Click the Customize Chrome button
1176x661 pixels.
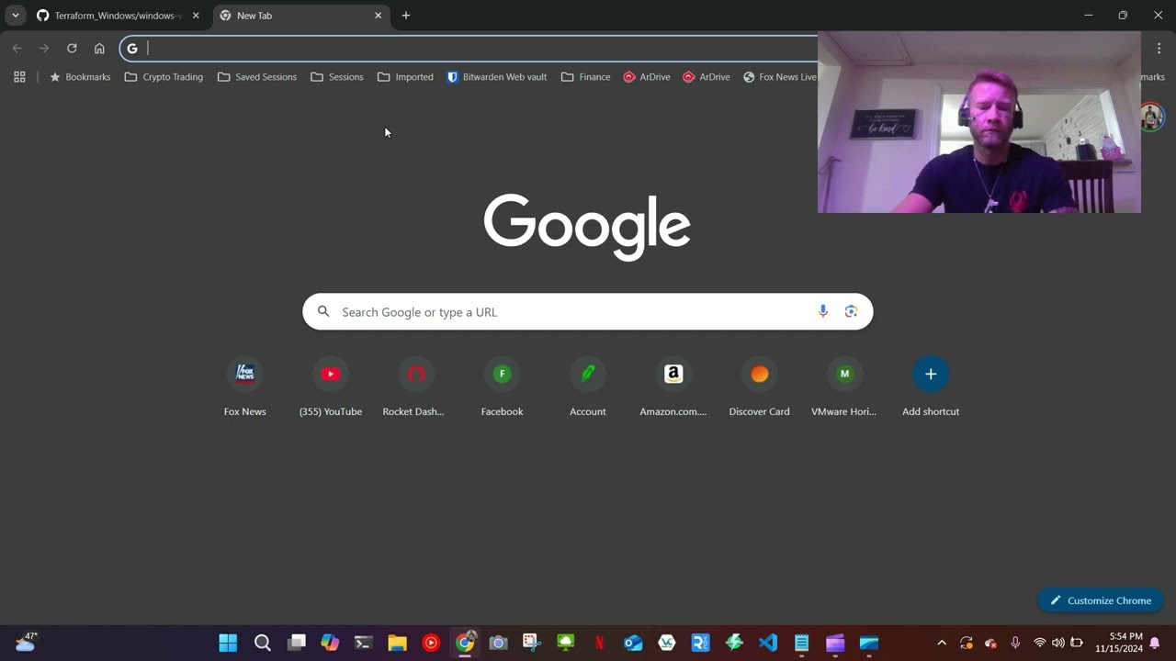[1101, 600]
